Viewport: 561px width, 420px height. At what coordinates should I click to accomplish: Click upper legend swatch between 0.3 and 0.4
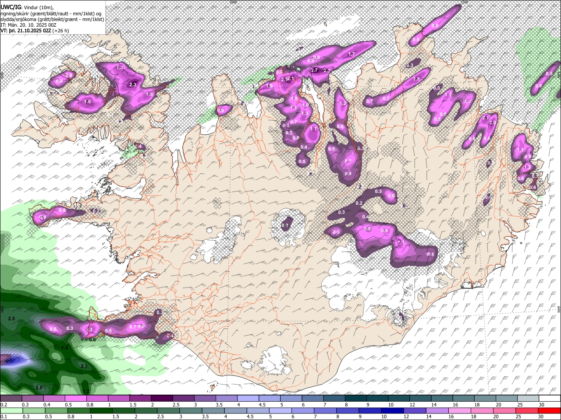pos(32,399)
